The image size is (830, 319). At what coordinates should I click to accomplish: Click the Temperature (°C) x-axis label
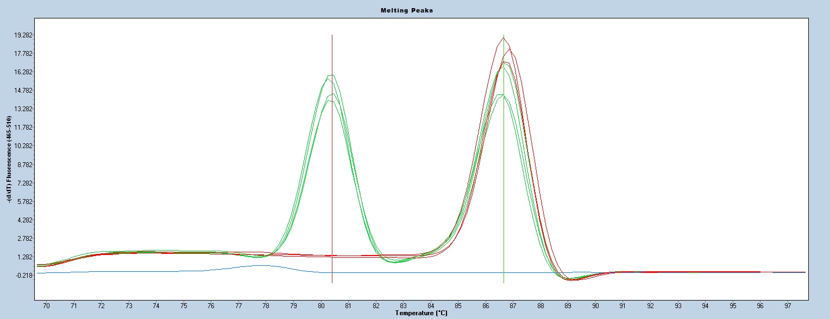tap(422, 313)
